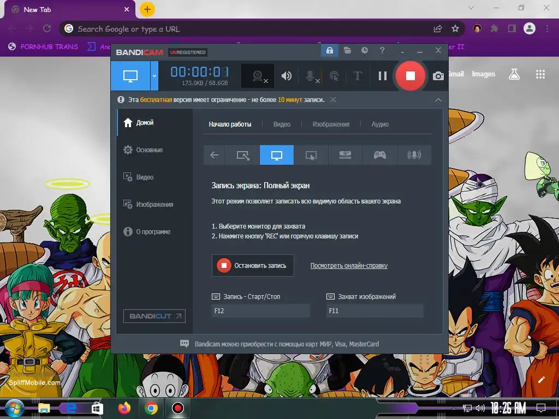559x419 pixels.
Task: Bookmark this page with the star icon
Action: [x=455, y=29]
